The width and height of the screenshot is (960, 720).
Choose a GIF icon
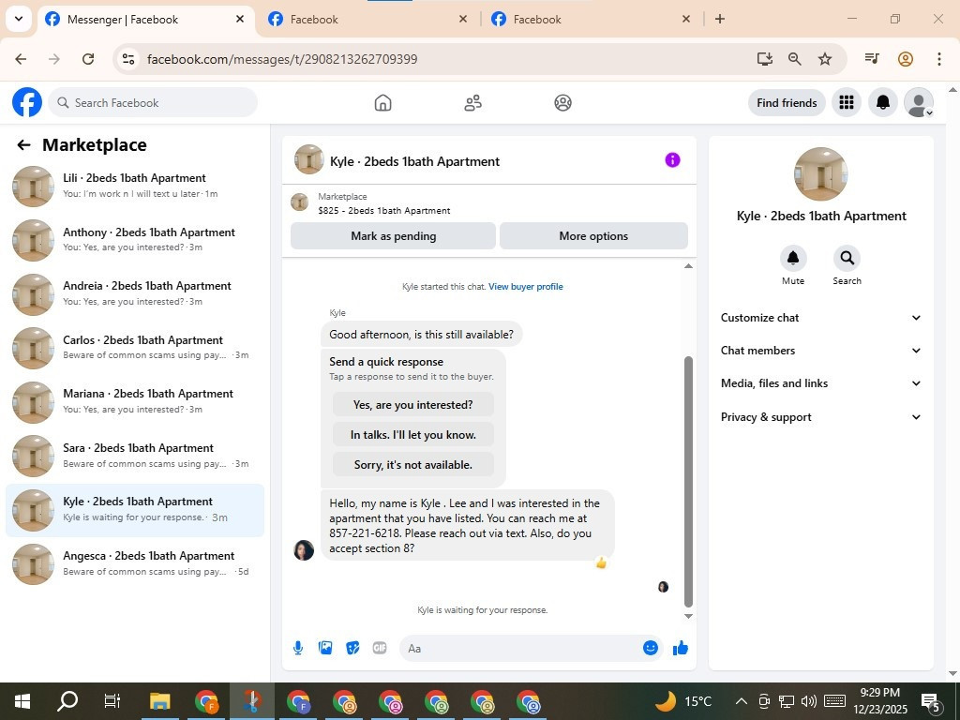click(380, 648)
